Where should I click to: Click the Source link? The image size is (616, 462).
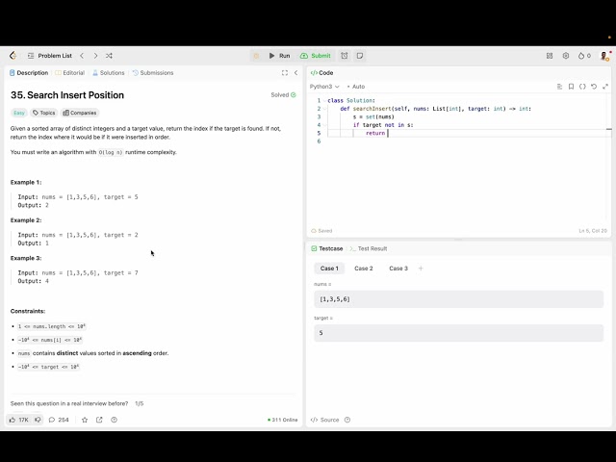click(325, 420)
